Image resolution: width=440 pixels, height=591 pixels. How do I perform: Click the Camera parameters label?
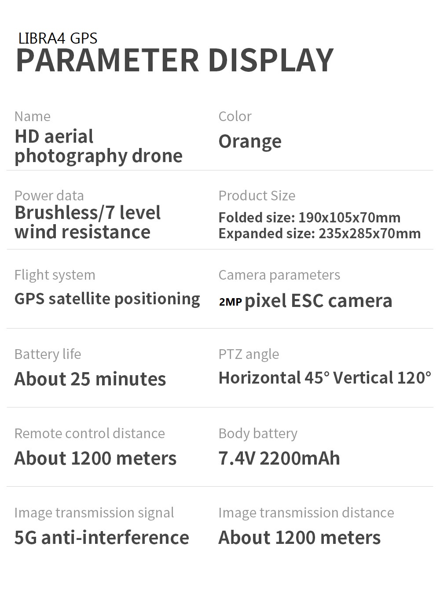279,275
